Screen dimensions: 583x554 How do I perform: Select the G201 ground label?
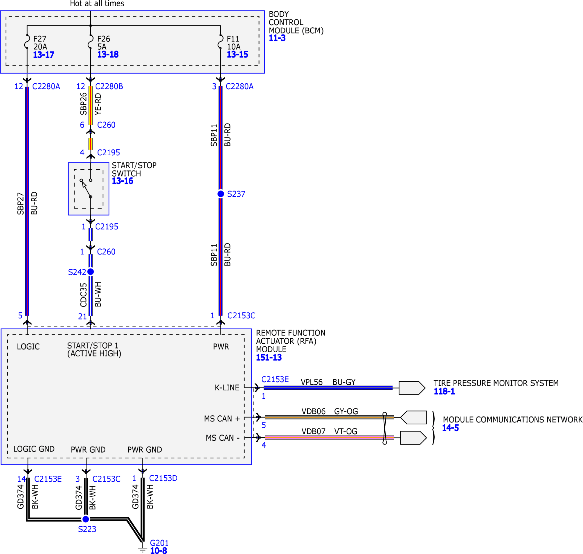(x=159, y=543)
